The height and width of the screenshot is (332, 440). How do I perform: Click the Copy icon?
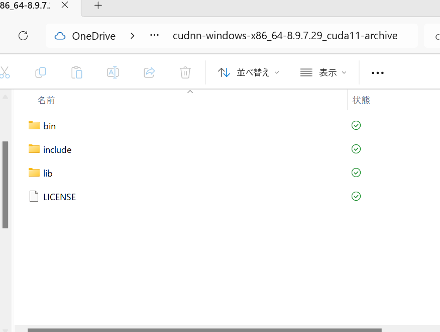(x=41, y=72)
